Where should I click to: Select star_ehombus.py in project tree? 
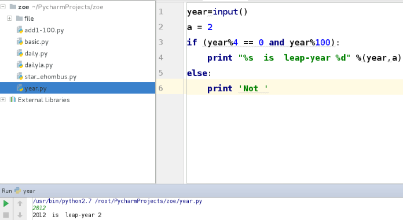50,77
